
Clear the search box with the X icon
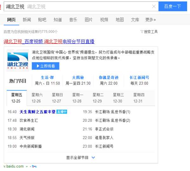coord(154,6)
